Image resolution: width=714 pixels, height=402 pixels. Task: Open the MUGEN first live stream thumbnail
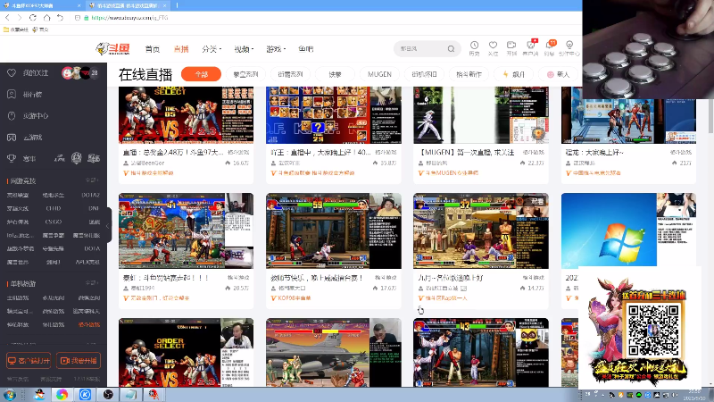(x=481, y=115)
